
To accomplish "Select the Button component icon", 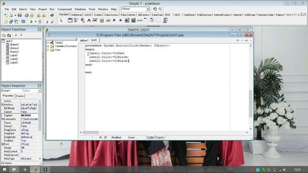I will [x=108, y=20].
